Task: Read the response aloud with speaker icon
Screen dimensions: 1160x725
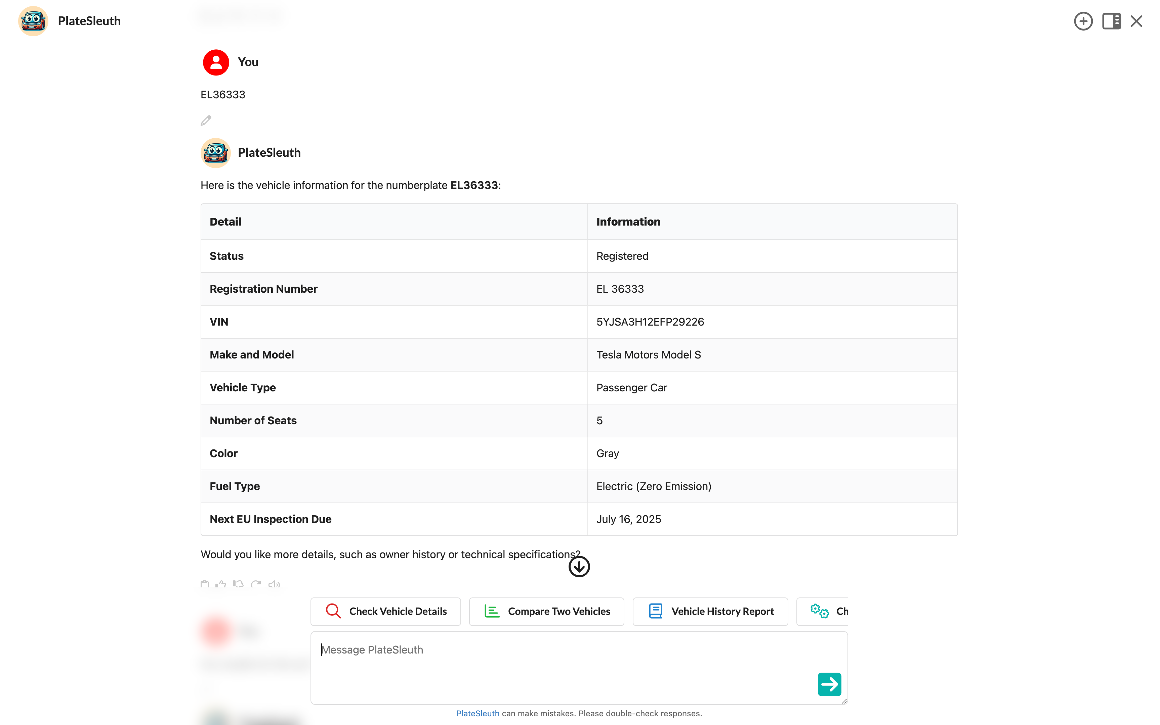Action: (x=274, y=584)
